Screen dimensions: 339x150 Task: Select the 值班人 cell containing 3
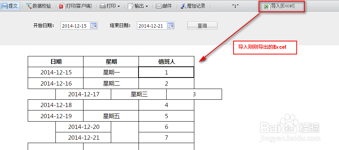pyautogui.click(x=194, y=94)
